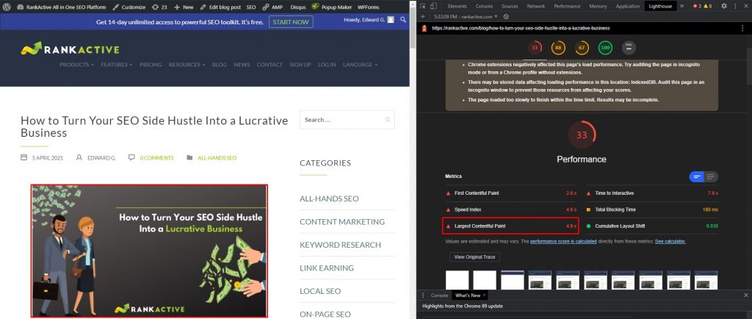Click the article featured image
The image size is (752, 319).
click(x=149, y=251)
